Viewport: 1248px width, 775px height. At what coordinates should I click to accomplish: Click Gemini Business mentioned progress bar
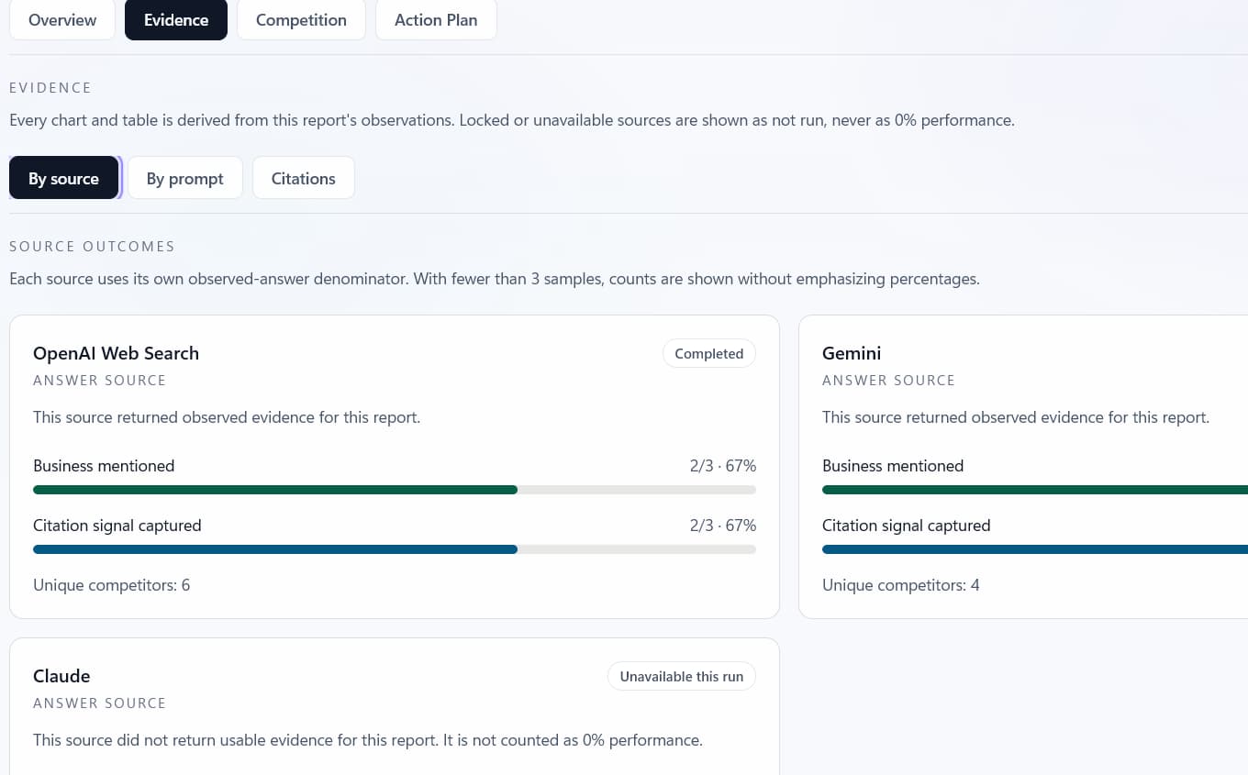pos(1035,490)
